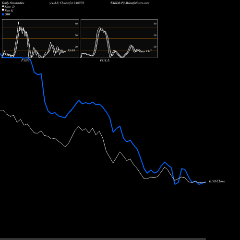
Task: Click the 20 level label in FAST chart
Action: point(76,47)
